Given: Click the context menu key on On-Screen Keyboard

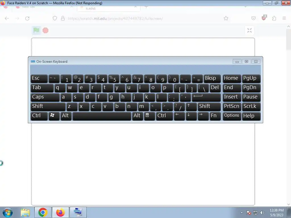Looking at the screenshot, I should 149,116.
